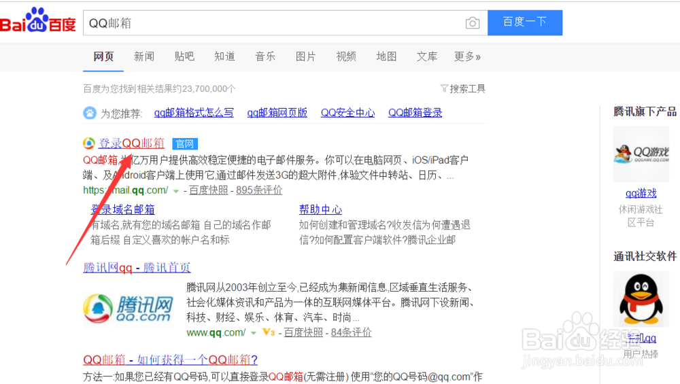The image size is (680, 384).
Task: Open suggestion qq邮箱格式怎么写
Action: tap(194, 113)
